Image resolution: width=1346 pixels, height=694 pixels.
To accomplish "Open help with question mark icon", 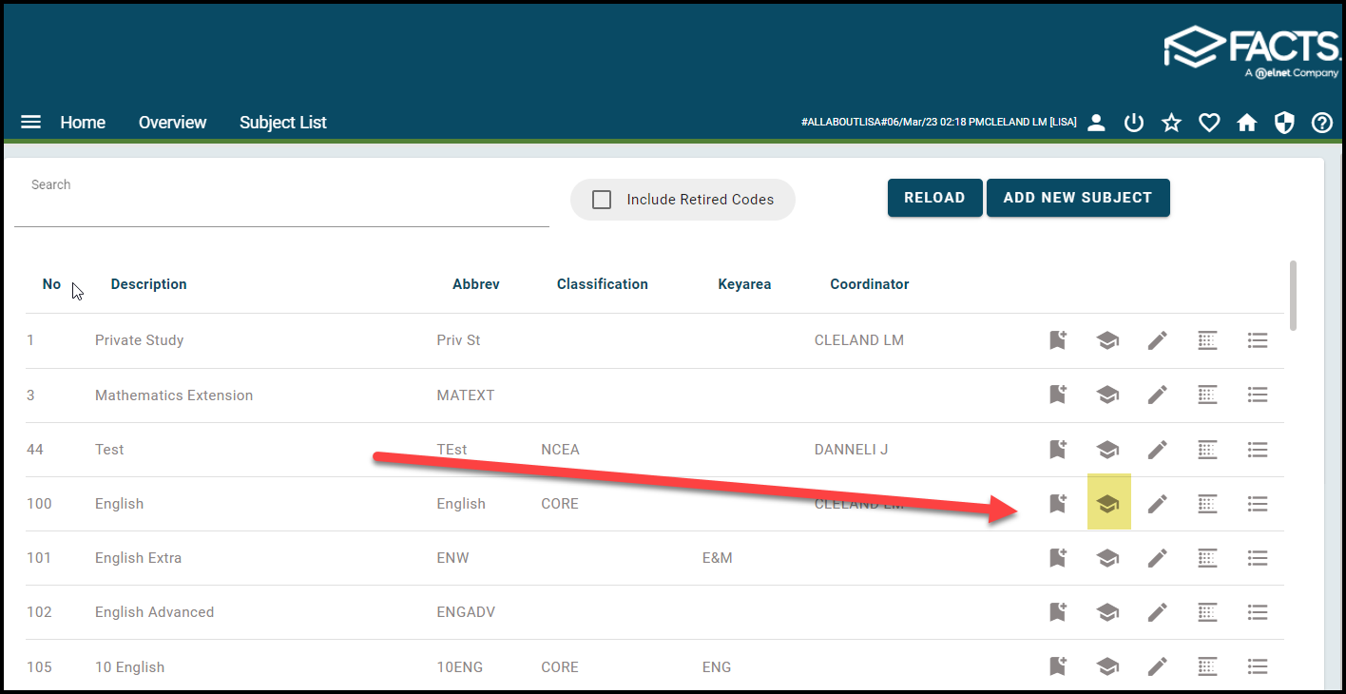I will [1321, 123].
